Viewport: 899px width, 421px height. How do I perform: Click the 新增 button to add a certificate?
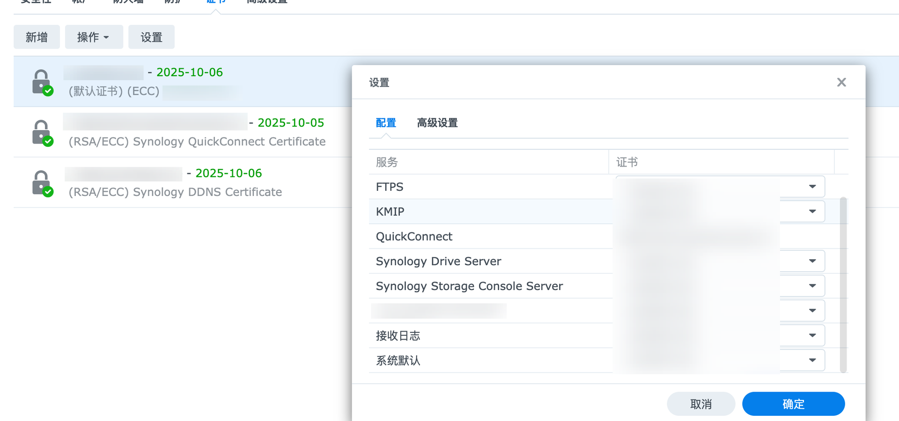[x=37, y=36]
